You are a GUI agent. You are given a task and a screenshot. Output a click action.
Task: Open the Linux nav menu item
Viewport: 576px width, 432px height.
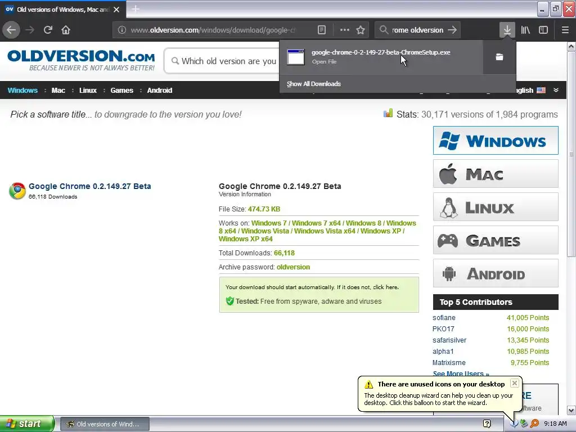click(x=88, y=91)
